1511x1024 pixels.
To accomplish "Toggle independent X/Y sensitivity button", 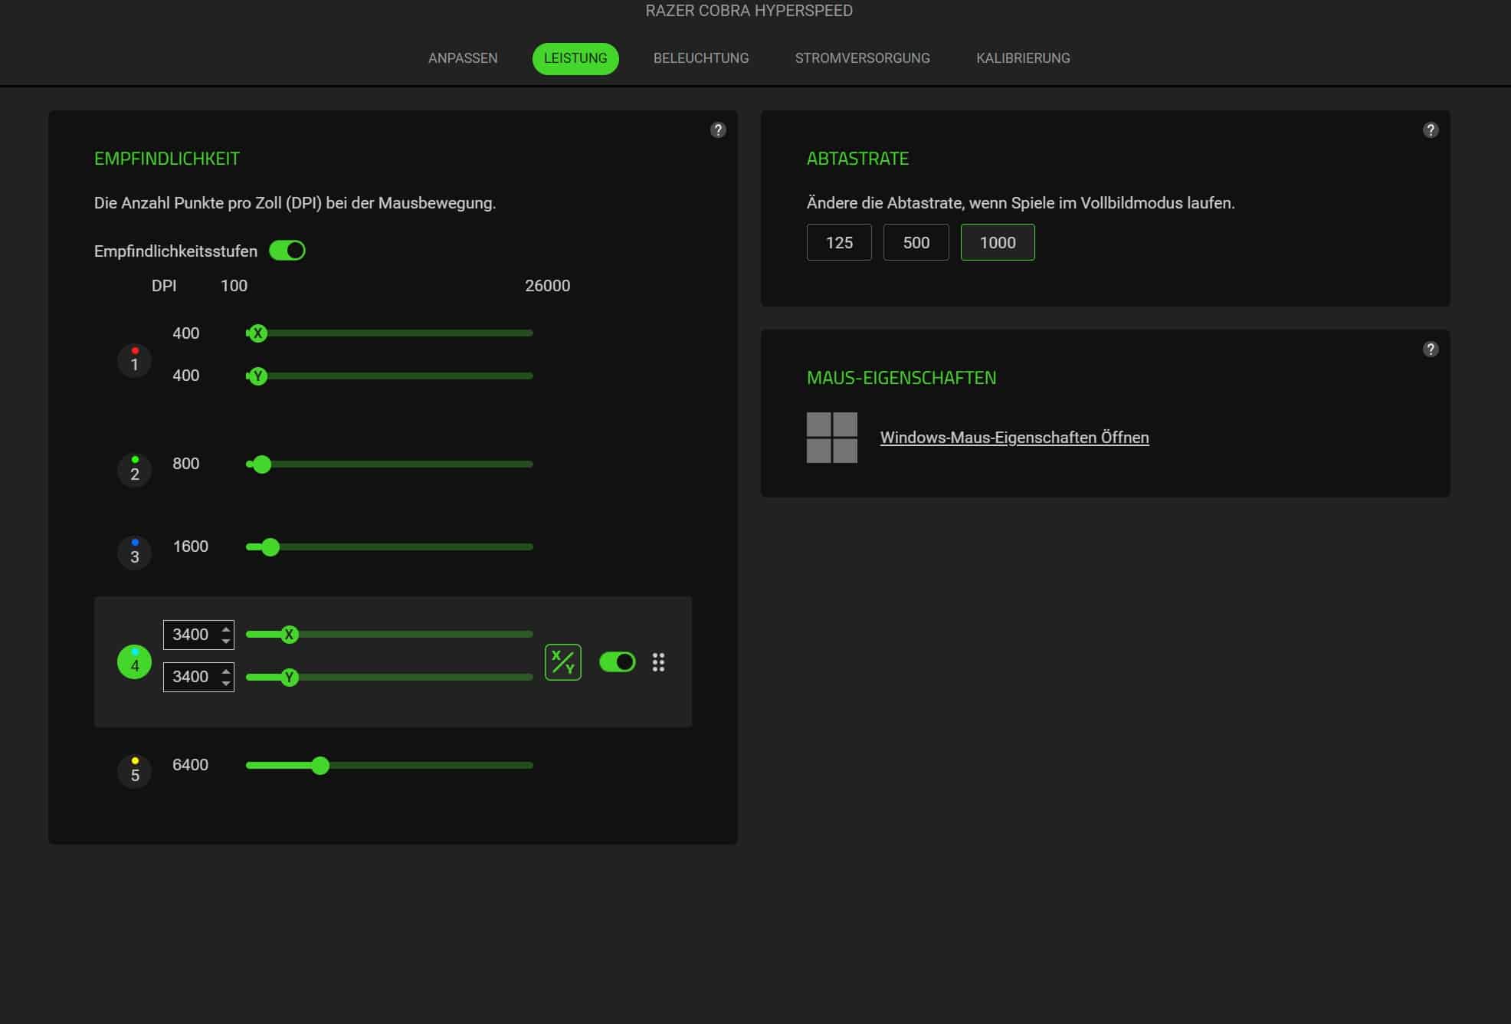I will coord(562,661).
